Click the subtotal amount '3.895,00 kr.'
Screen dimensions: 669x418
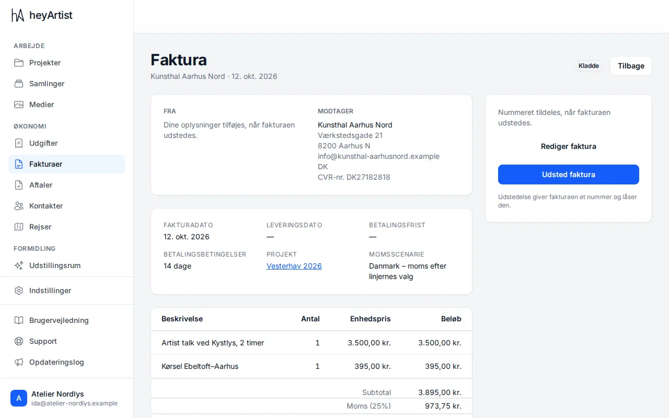pos(440,392)
